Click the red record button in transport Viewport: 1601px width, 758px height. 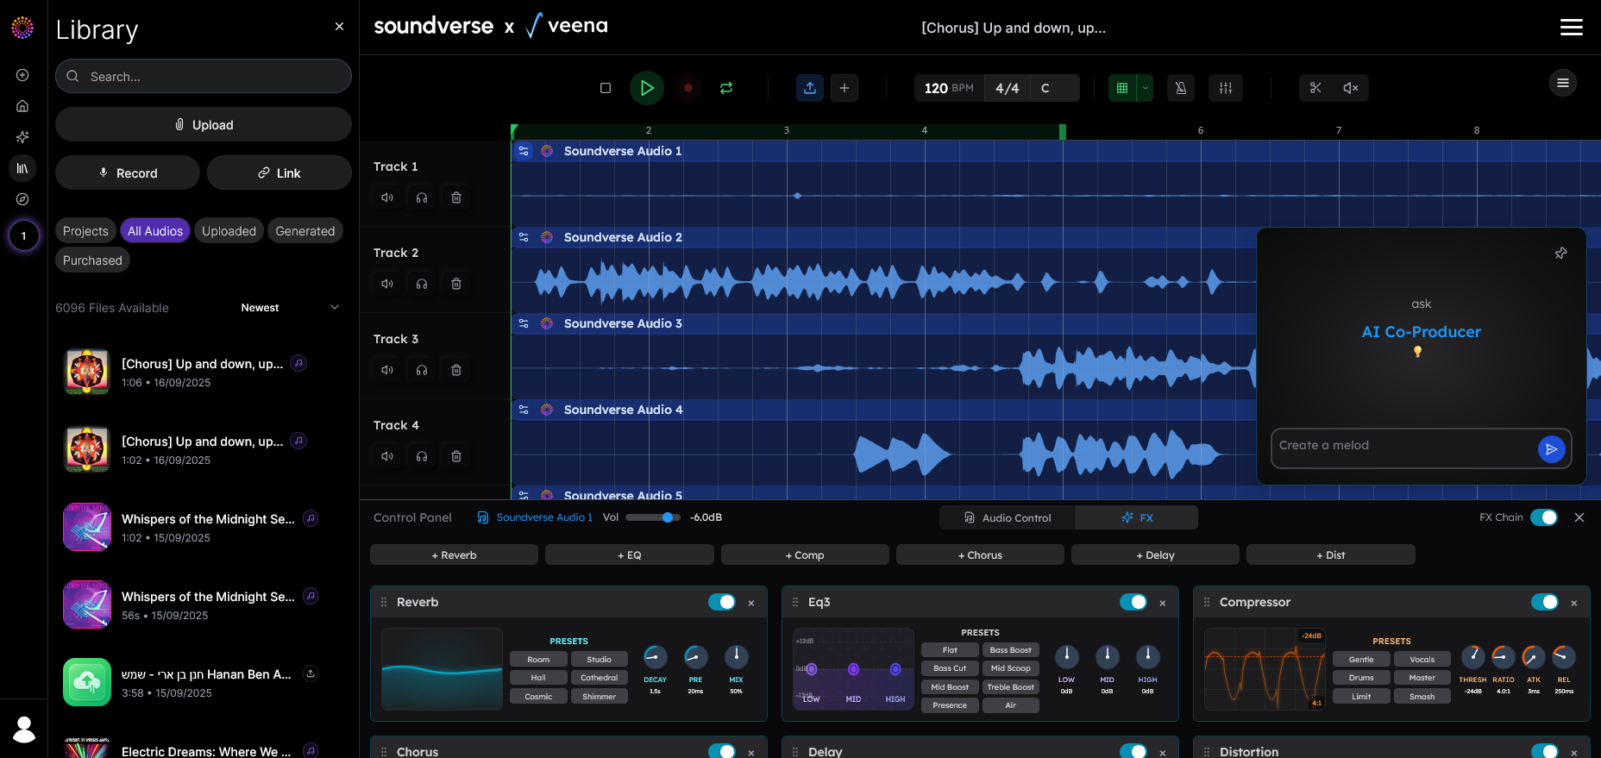click(x=687, y=88)
